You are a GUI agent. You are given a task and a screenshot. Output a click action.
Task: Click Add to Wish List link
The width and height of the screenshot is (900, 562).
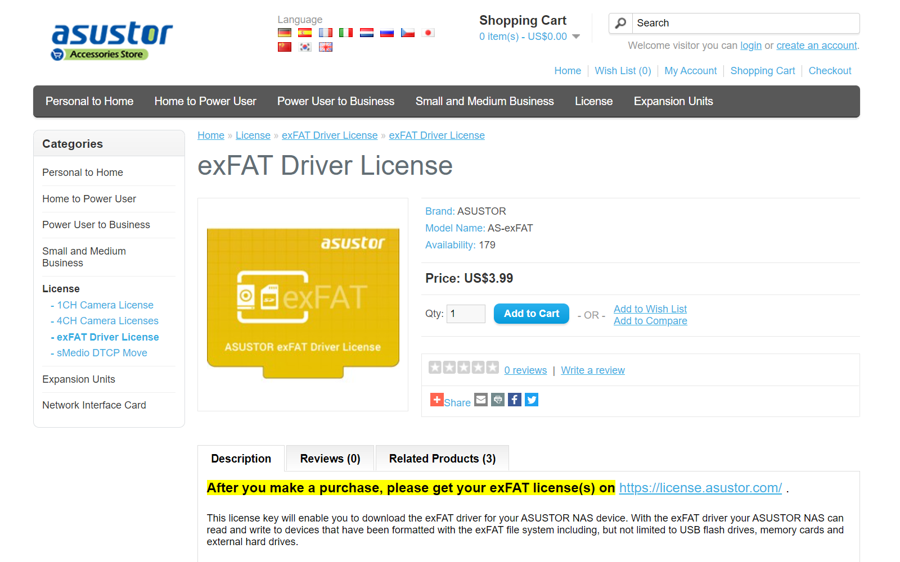(x=650, y=309)
